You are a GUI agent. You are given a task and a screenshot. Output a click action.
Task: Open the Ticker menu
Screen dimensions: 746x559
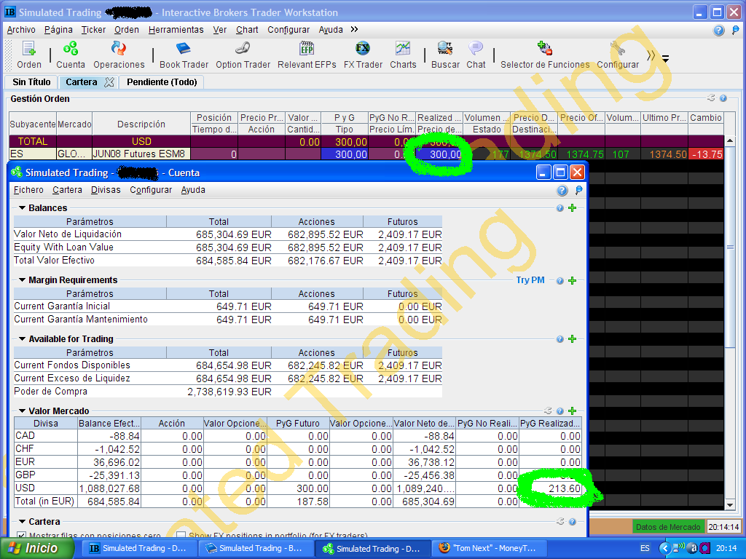pyautogui.click(x=93, y=29)
